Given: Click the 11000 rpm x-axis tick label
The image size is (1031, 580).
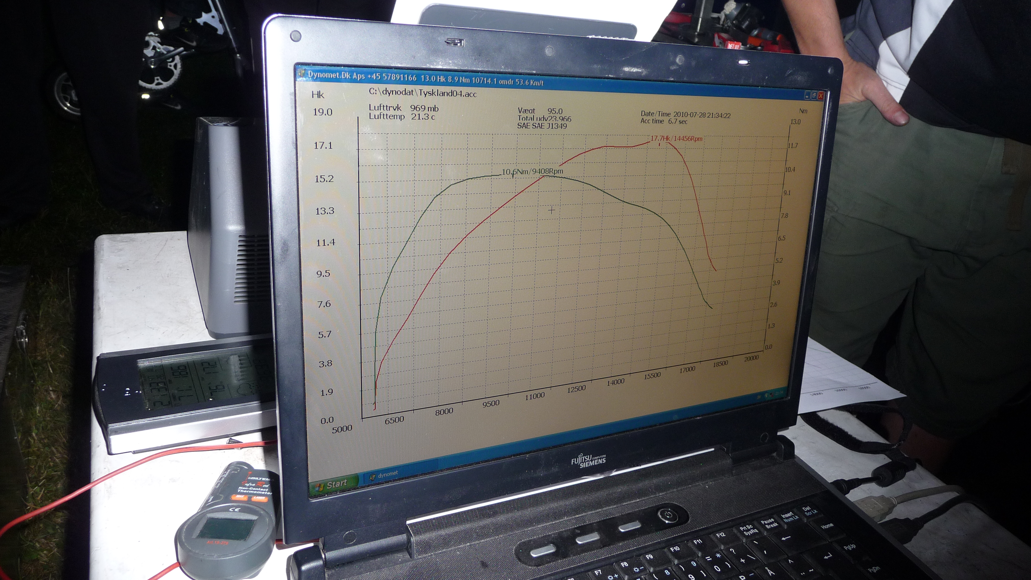Looking at the screenshot, I should point(535,396).
